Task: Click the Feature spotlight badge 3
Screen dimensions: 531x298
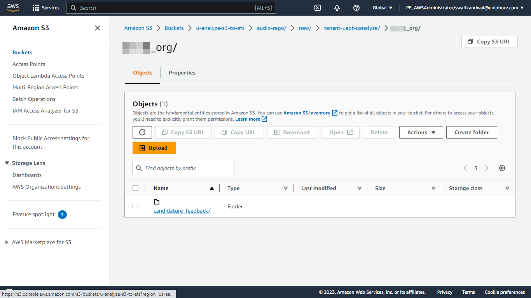Action: point(62,214)
